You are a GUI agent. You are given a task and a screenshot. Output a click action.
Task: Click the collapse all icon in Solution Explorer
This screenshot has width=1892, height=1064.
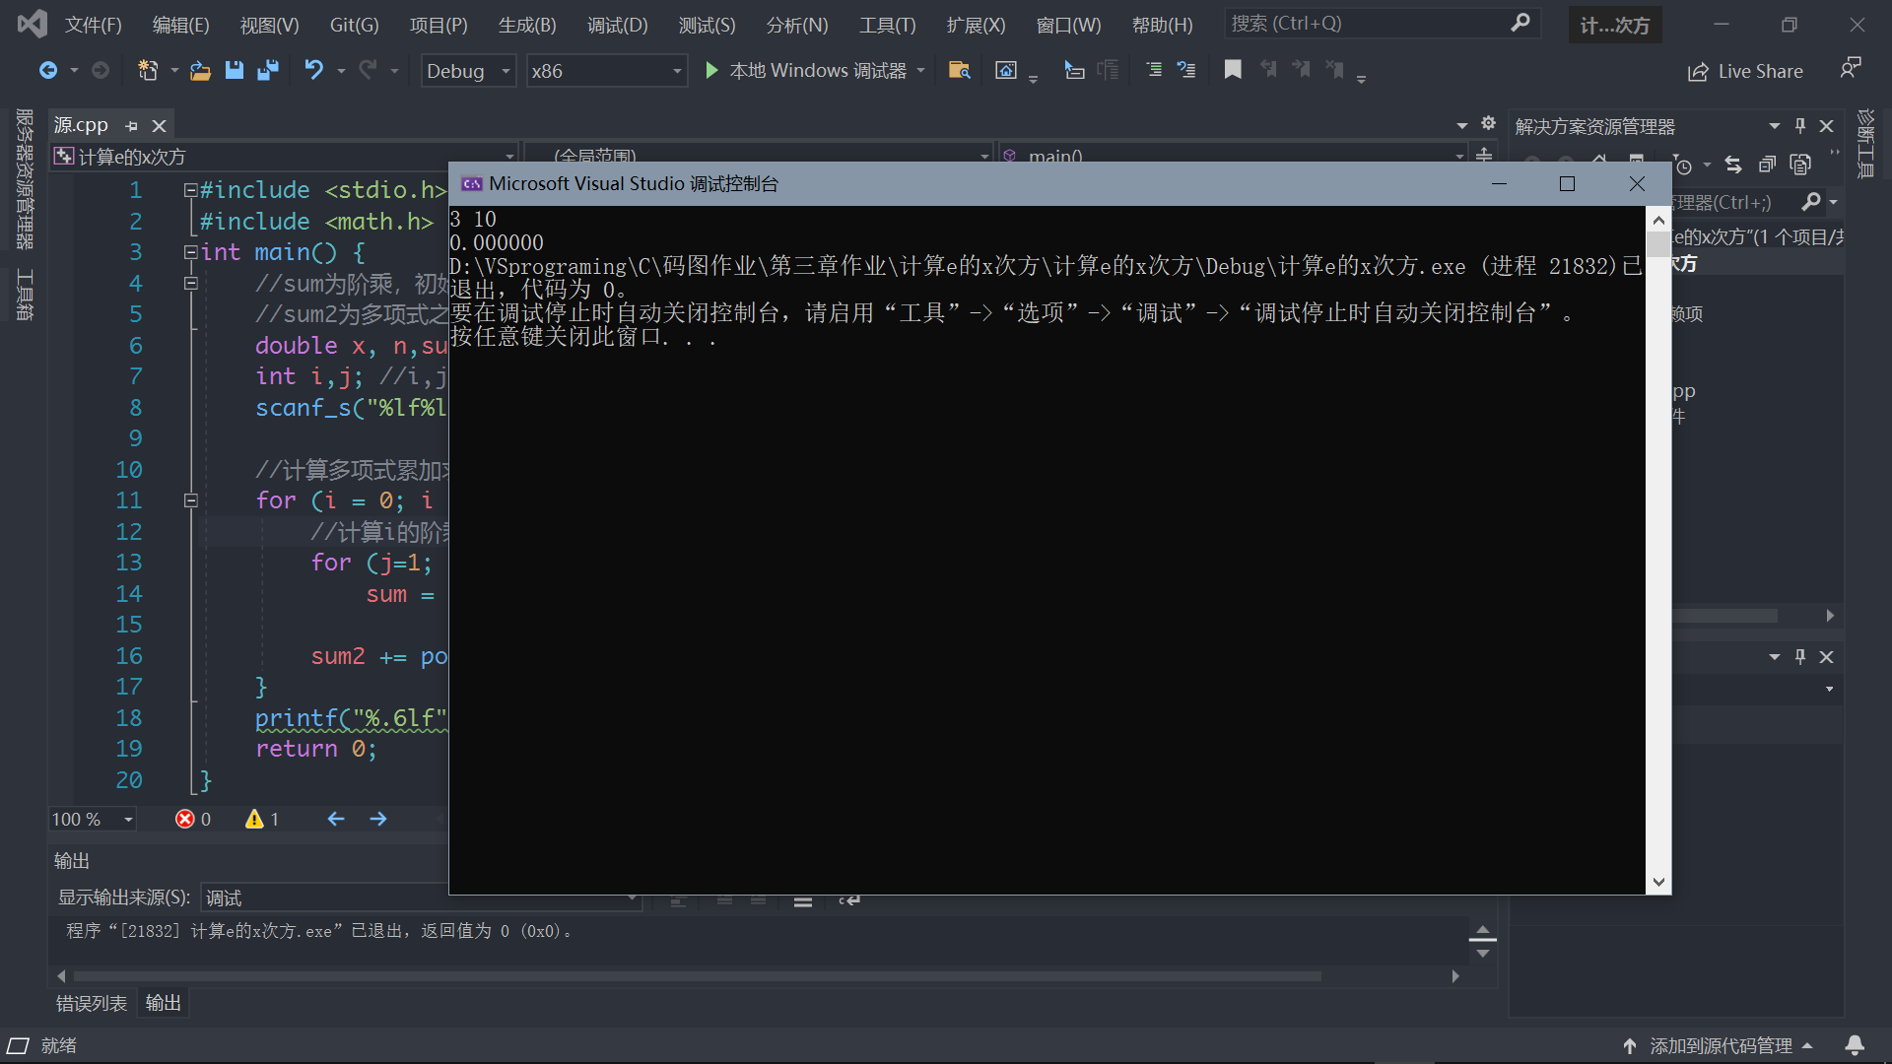[1767, 166]
